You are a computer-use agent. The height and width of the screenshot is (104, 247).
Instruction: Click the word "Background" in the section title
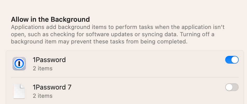pos(70,19)
